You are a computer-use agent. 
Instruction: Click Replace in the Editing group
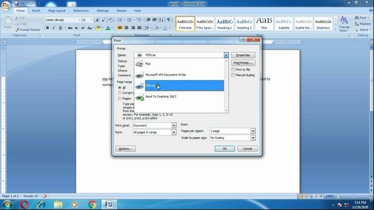click(x=362, y=24)
